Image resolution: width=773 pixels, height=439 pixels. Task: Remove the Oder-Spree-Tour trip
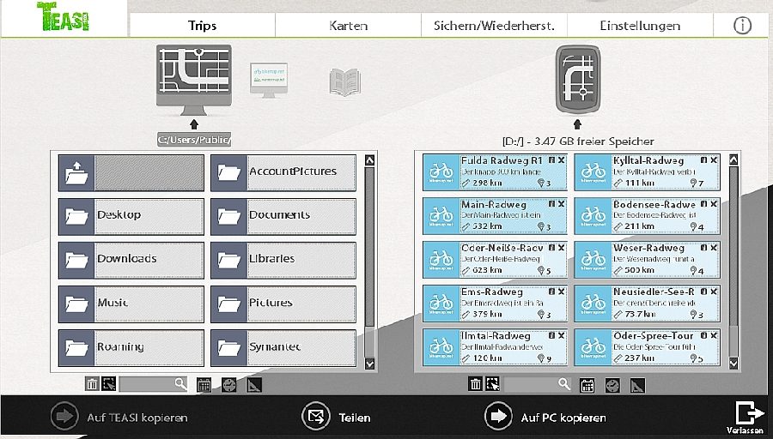coord(714,335)
